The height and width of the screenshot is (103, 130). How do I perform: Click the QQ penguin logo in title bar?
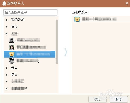(4, 3)
